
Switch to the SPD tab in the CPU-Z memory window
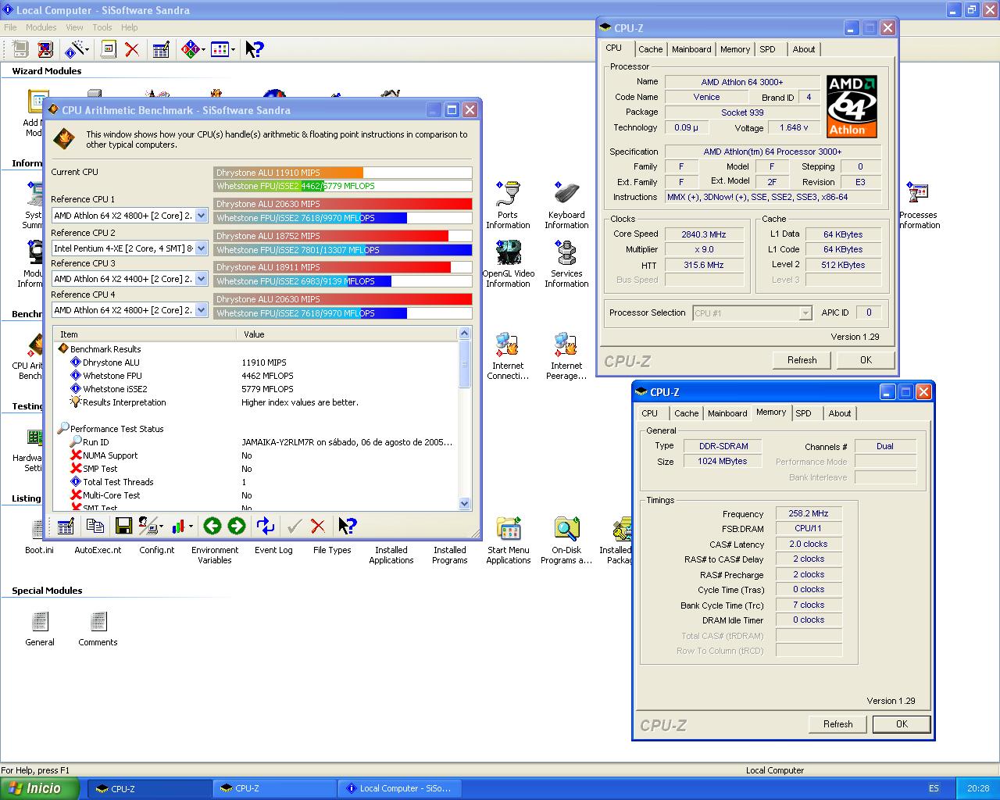803,413
